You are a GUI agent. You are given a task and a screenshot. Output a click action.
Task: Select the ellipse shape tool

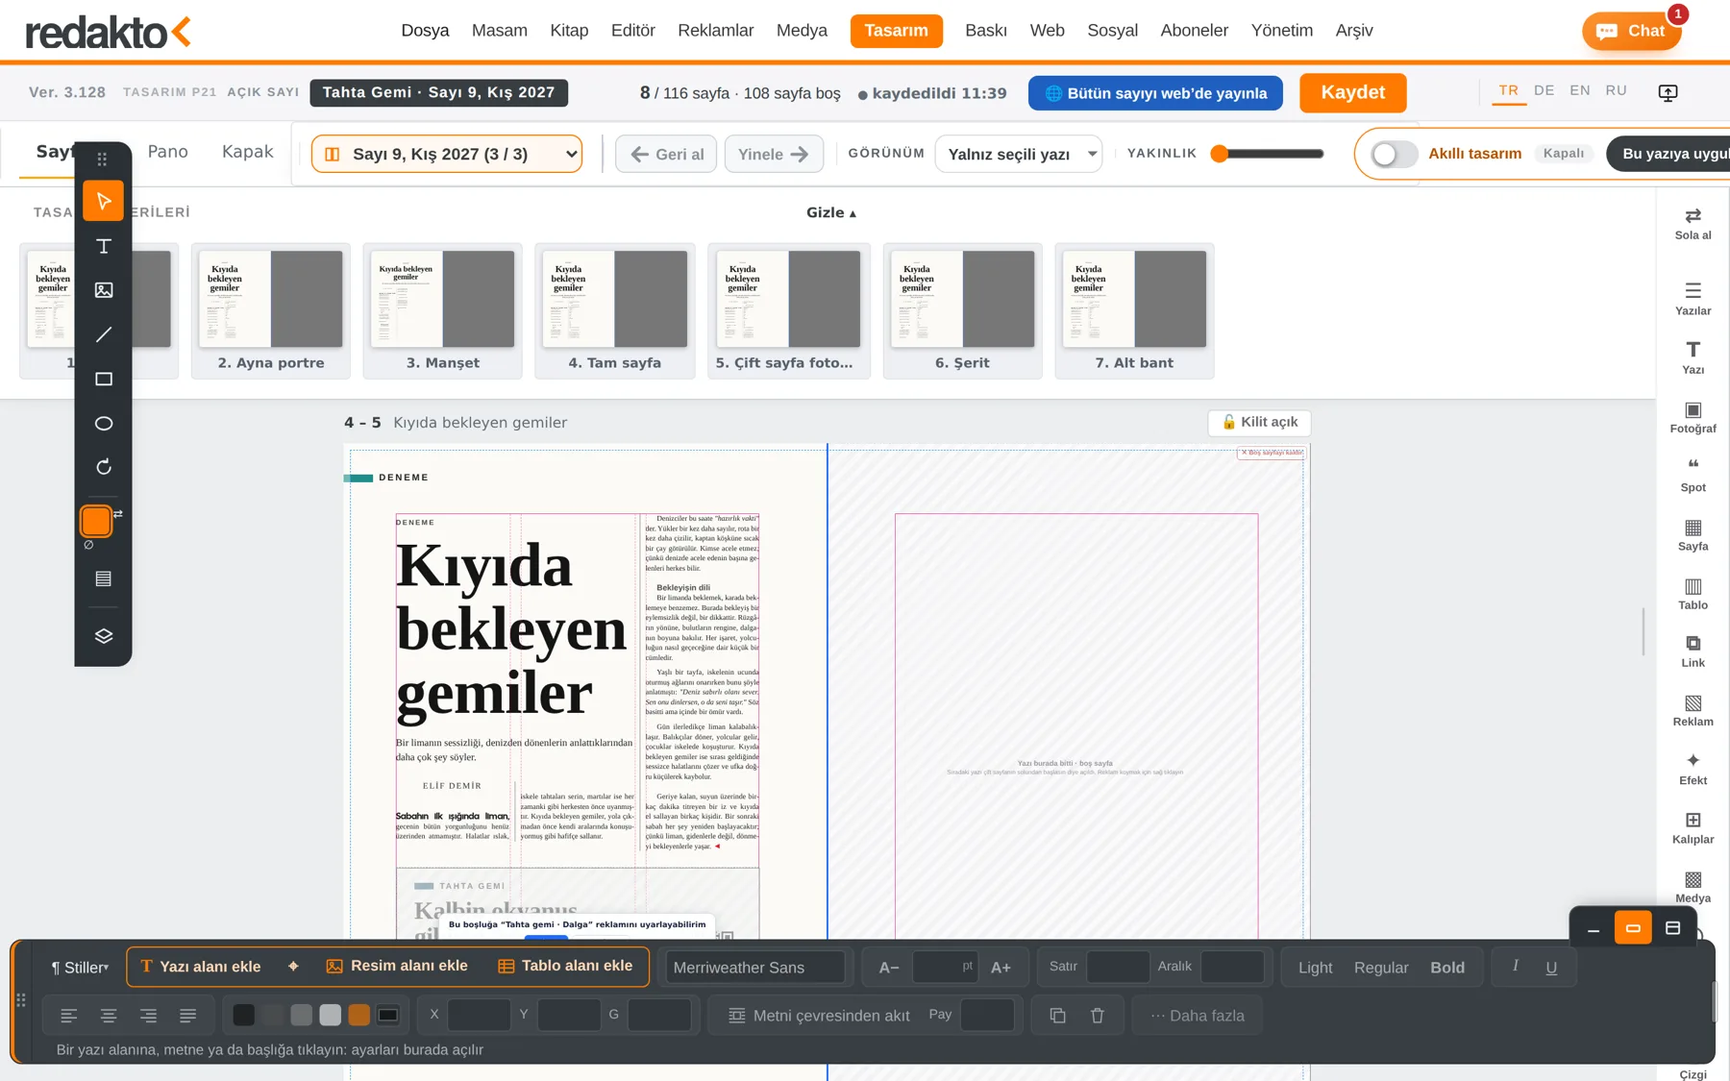tap(103, 423)
